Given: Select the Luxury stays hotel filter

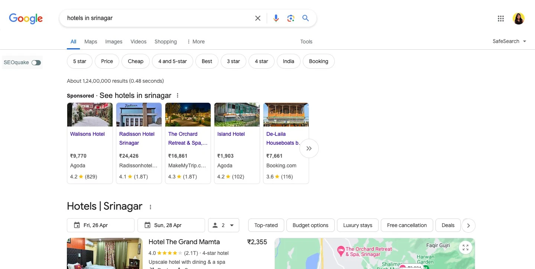Looking at the screenshot, I should (358, 225).
